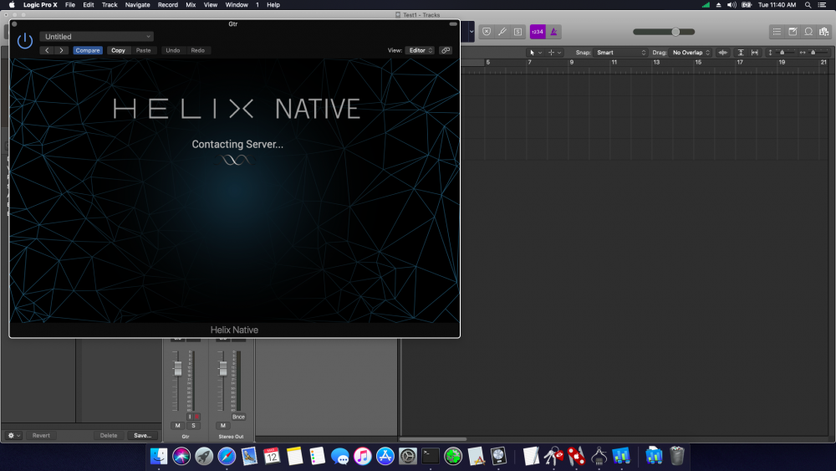
Task: Solo the Gtr channel strip
Action: coord(193,426)
